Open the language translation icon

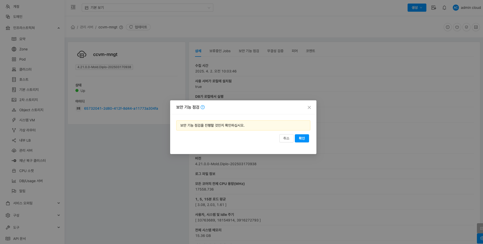point(434,8)
